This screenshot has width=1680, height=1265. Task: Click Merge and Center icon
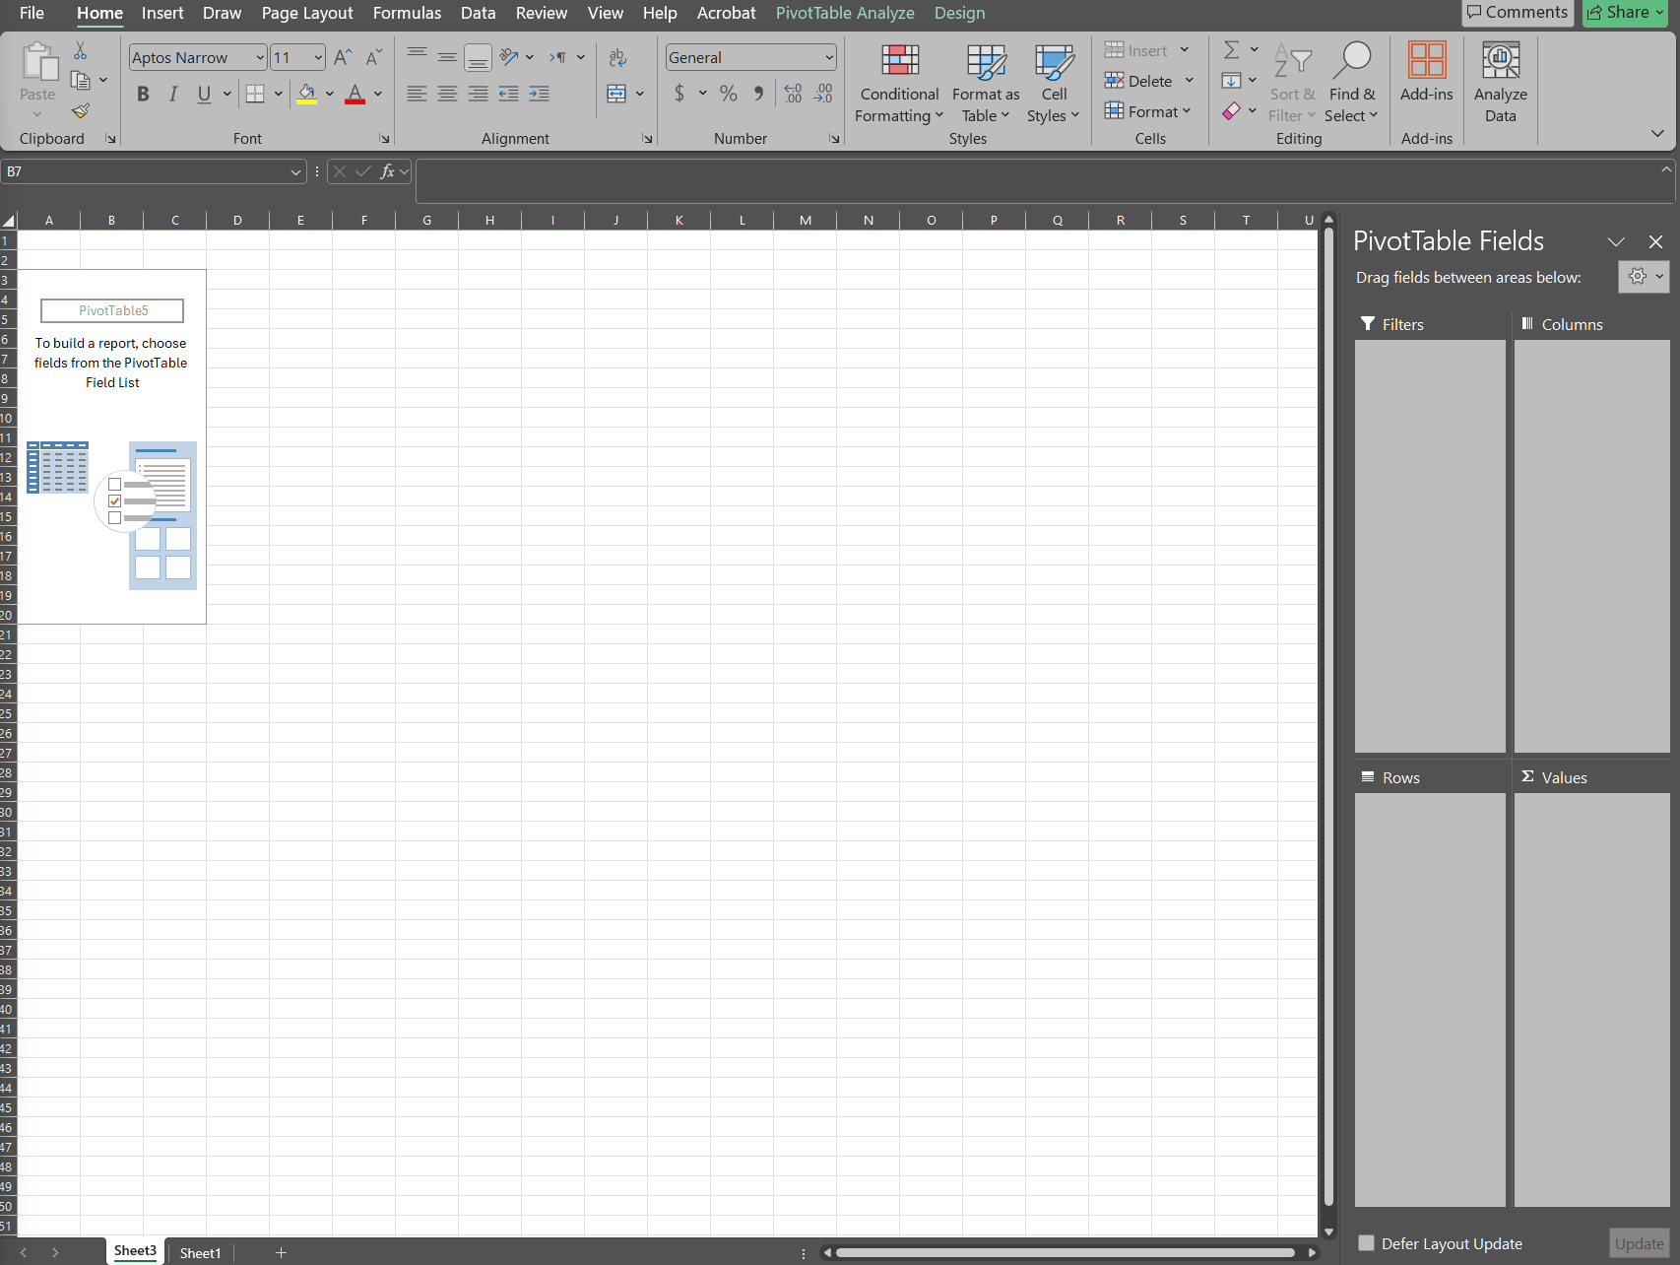click(617, 94)
